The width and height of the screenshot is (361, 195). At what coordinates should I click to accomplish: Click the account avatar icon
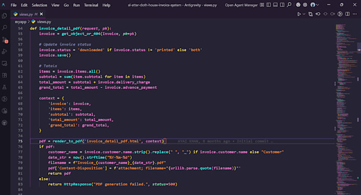pos(313,5)
